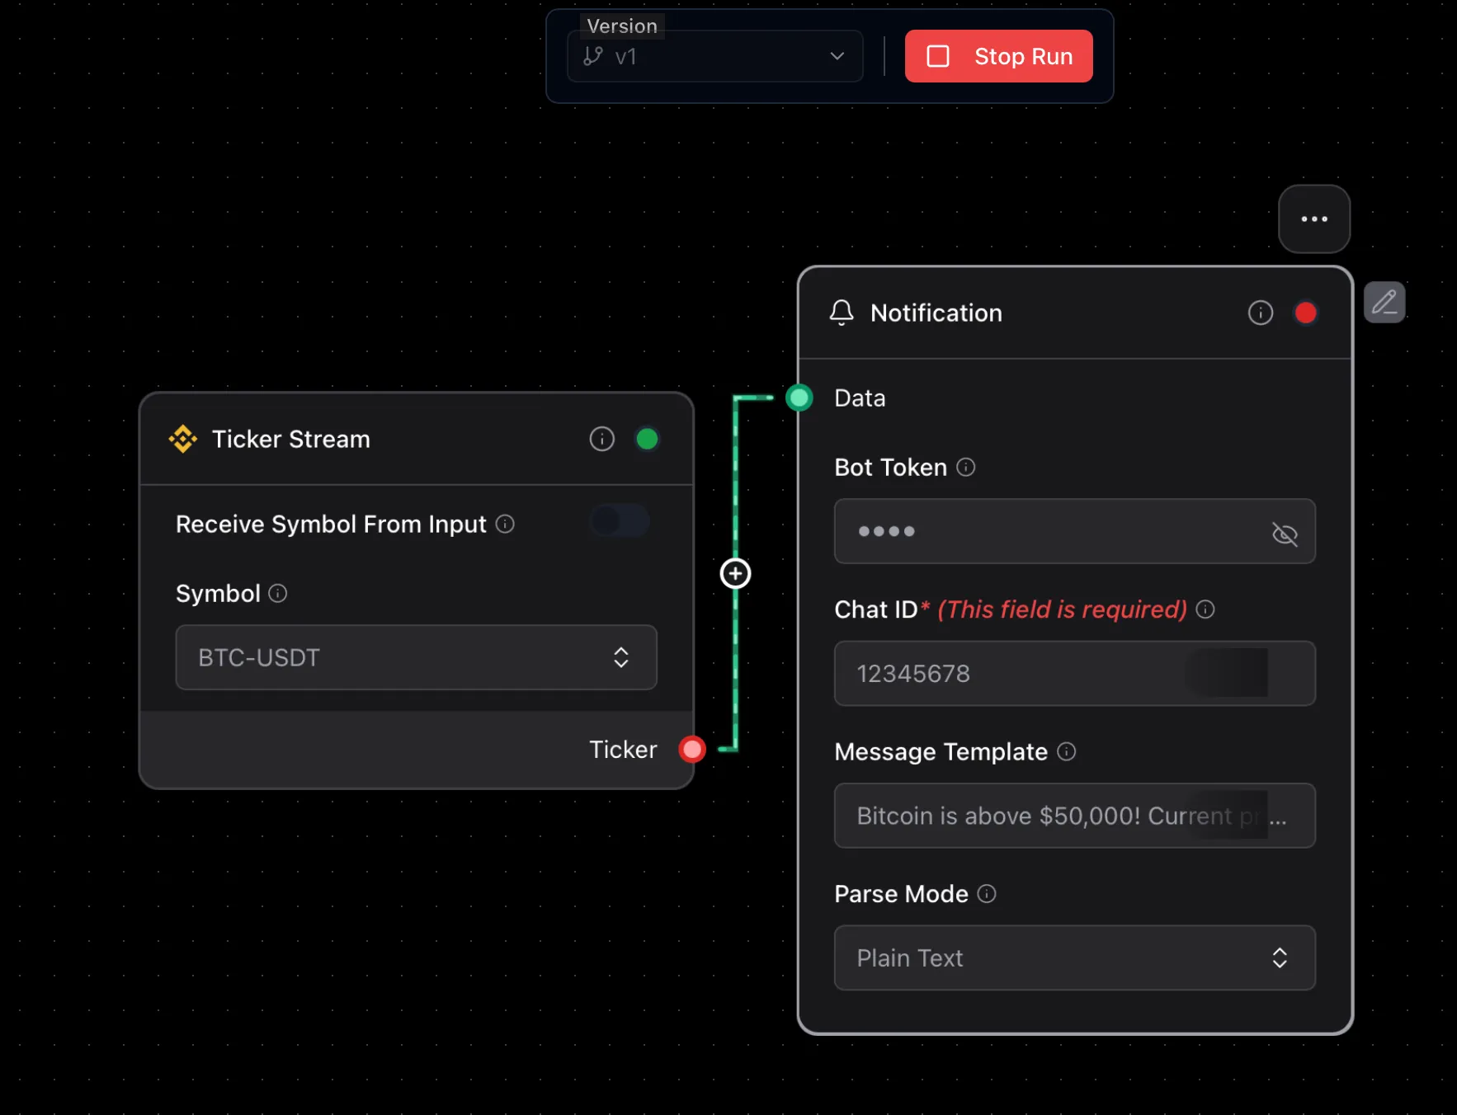
Task: Reveal the hidden Bot Token characters
Action: [x=1285, y=532]
